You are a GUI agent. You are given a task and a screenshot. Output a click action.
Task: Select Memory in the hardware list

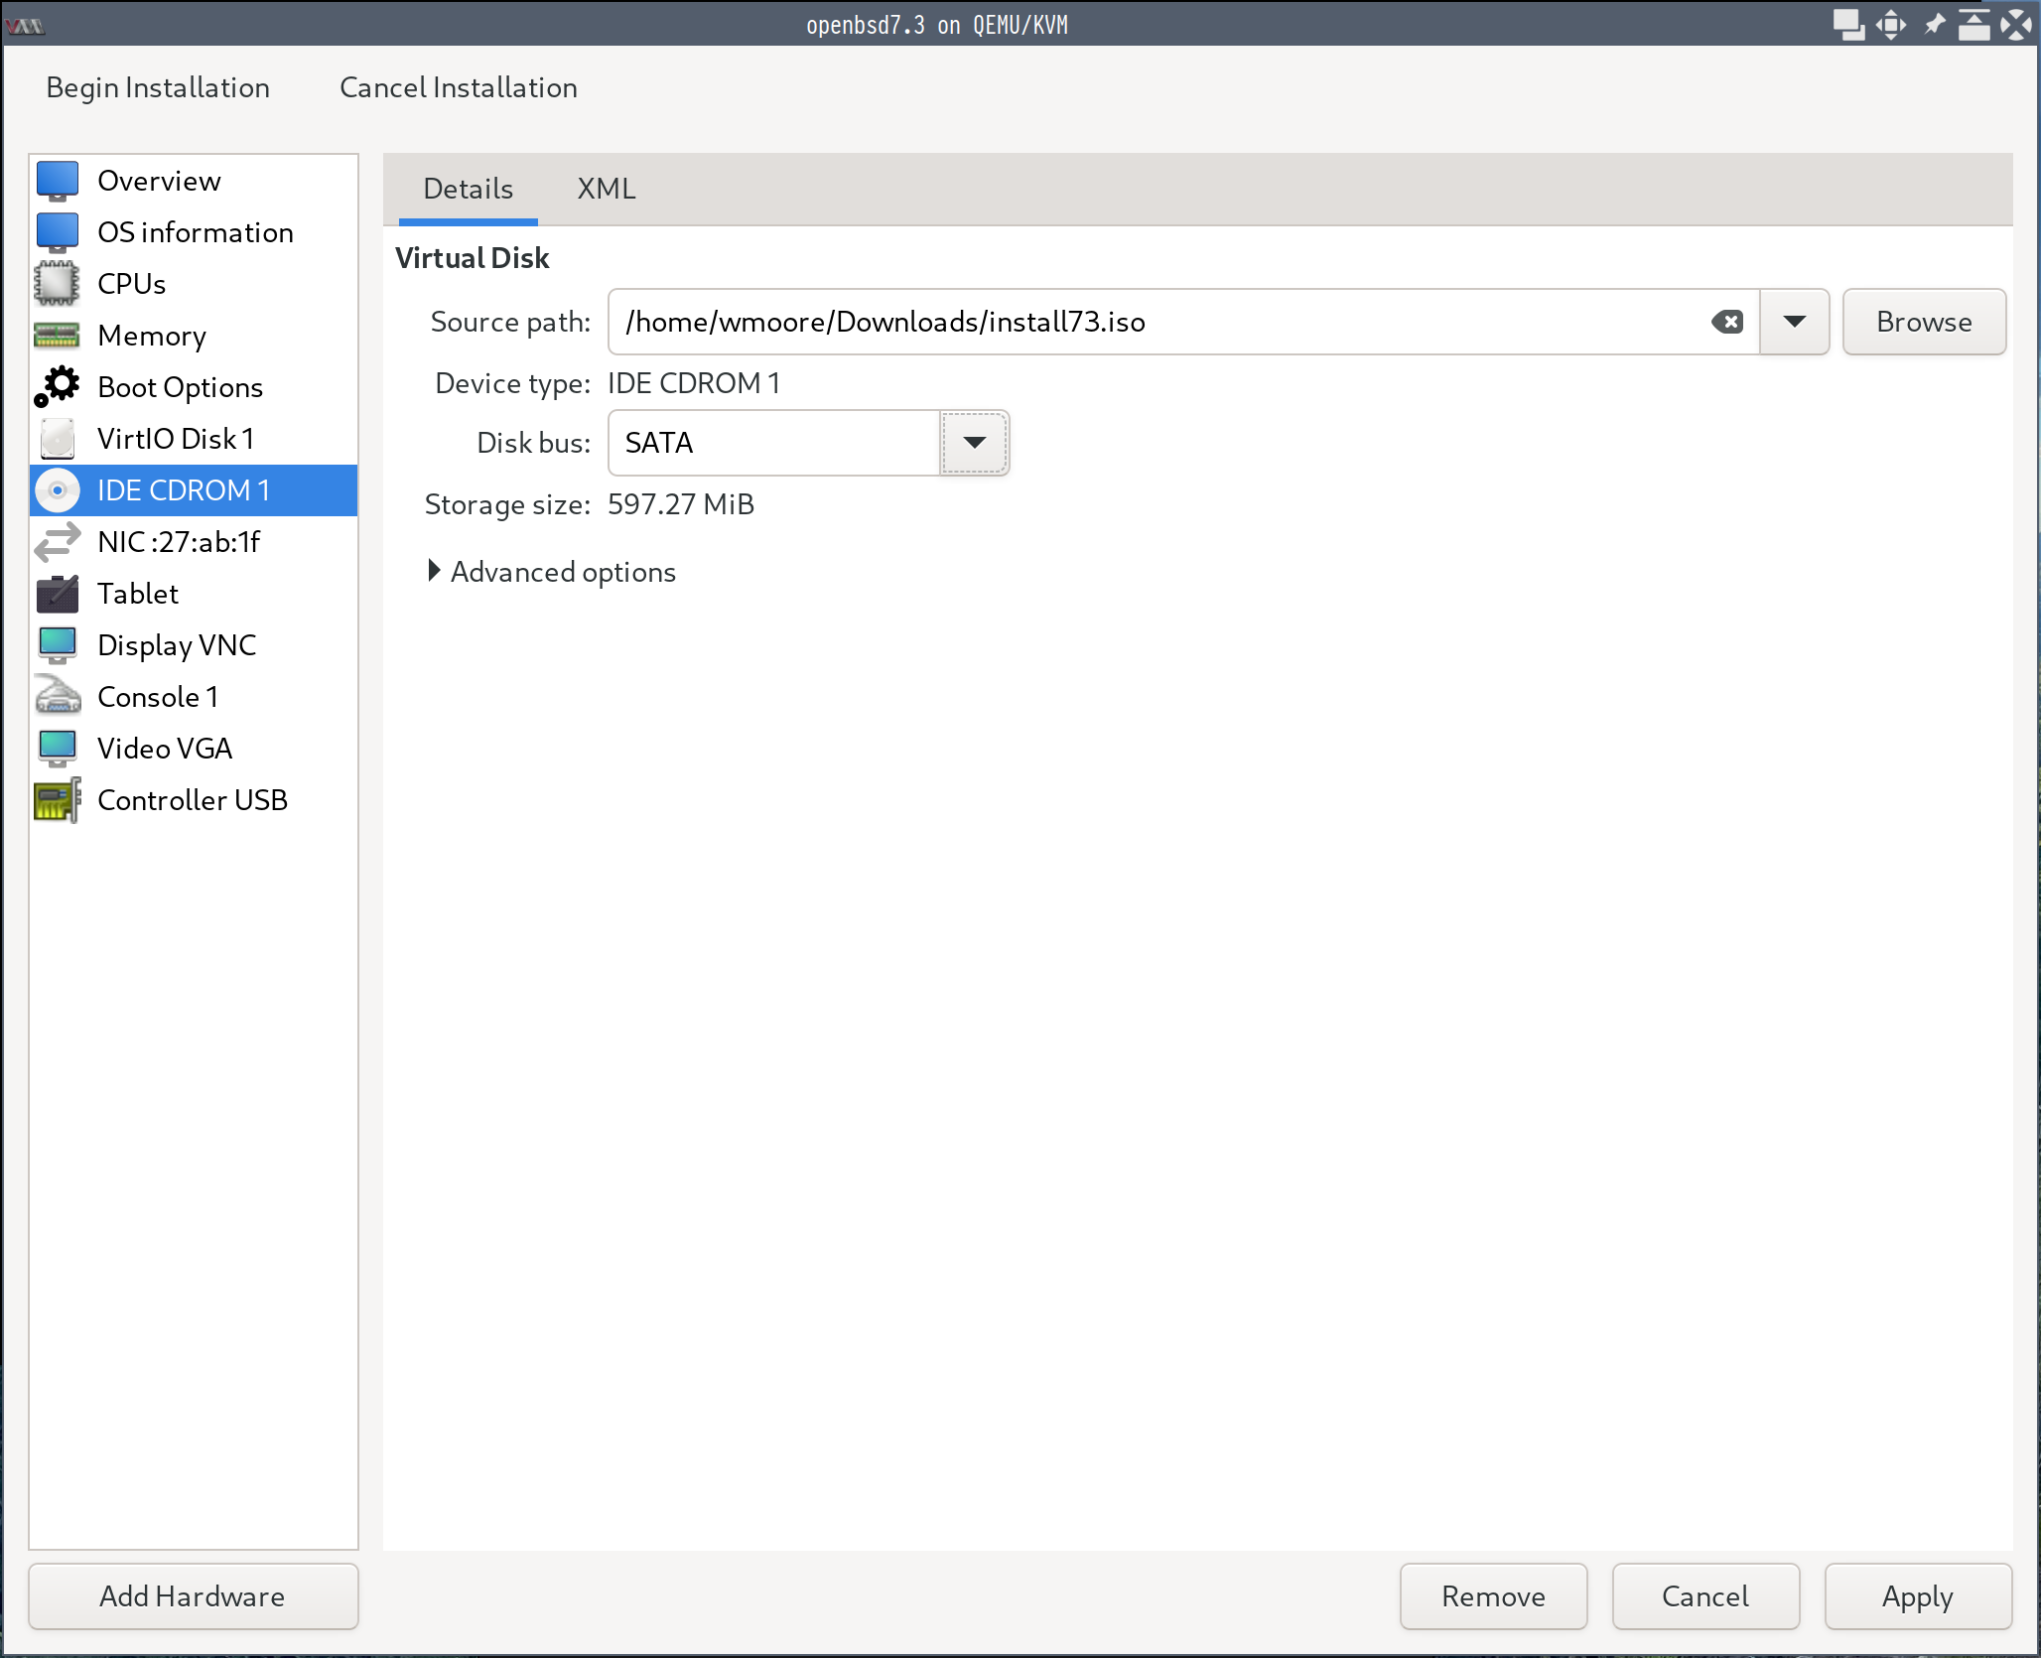(194, 336)
